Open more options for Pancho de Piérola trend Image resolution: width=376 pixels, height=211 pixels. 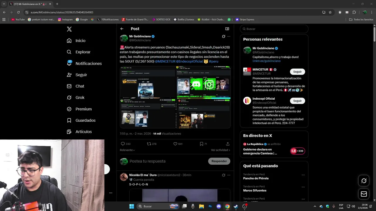(x=303, y=175)
